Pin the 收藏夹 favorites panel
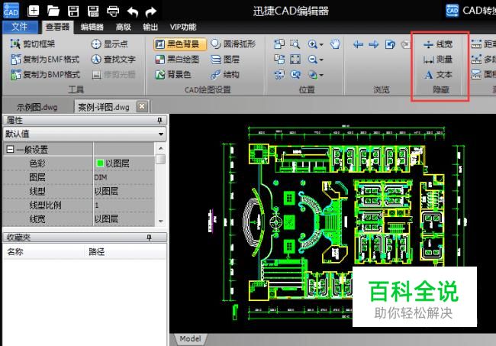Image resolution: width=496 pixels, height=346 pixels. pyautogui.click(x=149, y=238)
